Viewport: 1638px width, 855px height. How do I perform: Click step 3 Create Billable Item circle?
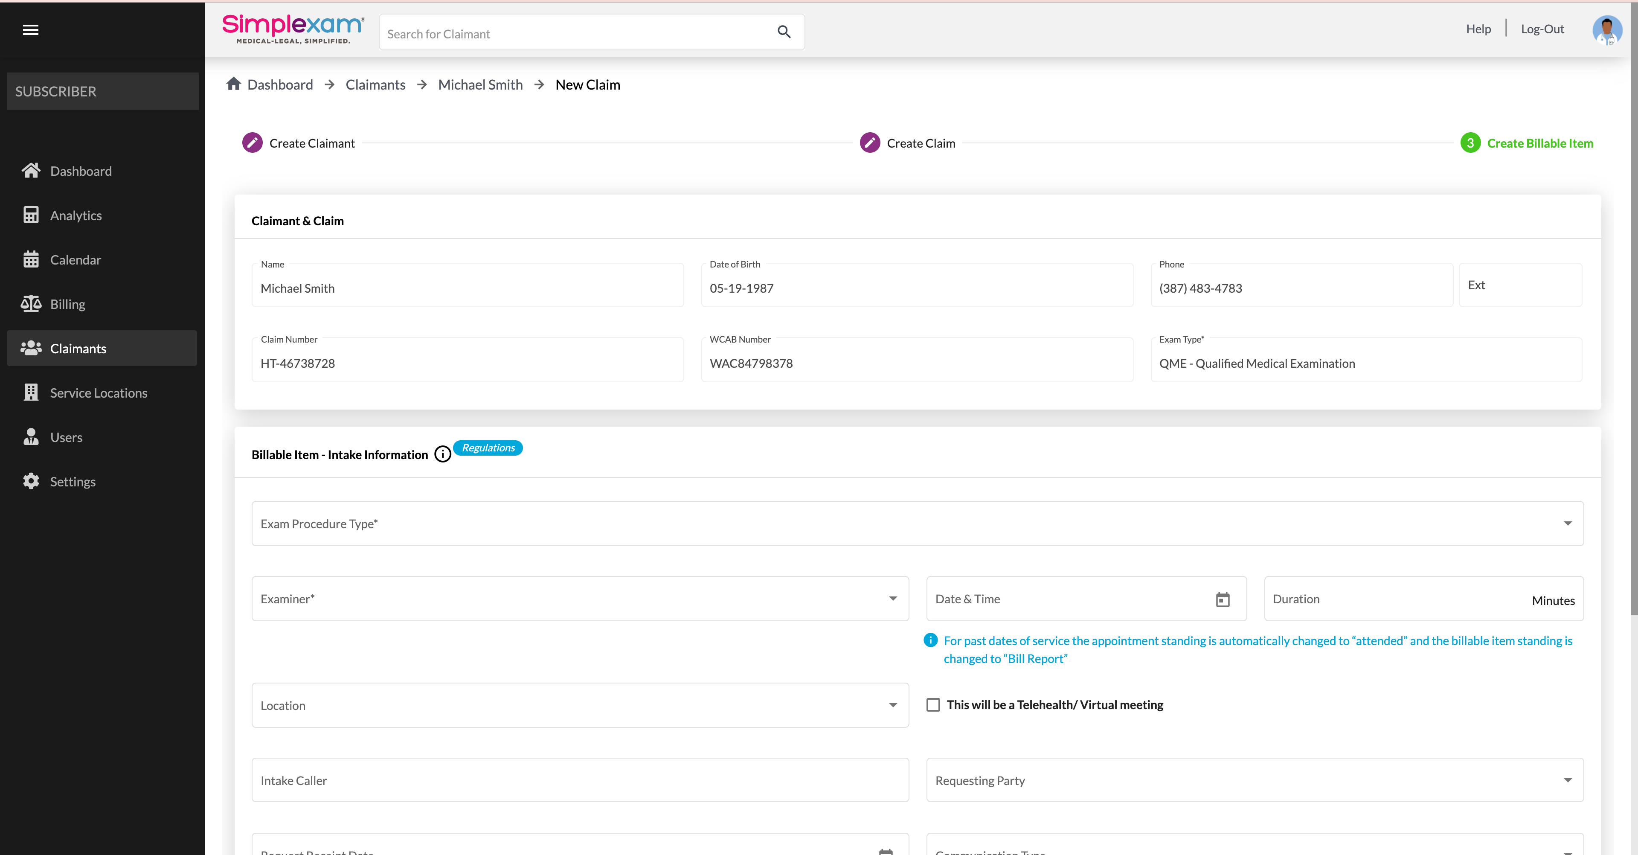click(x=1470, y=143)
